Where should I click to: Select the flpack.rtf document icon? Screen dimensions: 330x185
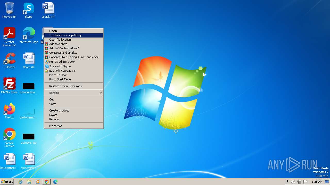pyautogui.click(x=29, y=61)
